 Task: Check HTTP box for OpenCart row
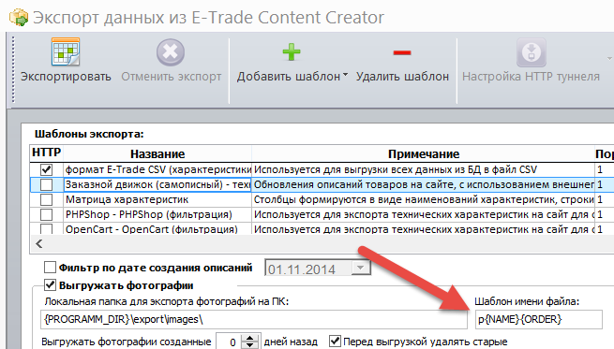[46, 228]
